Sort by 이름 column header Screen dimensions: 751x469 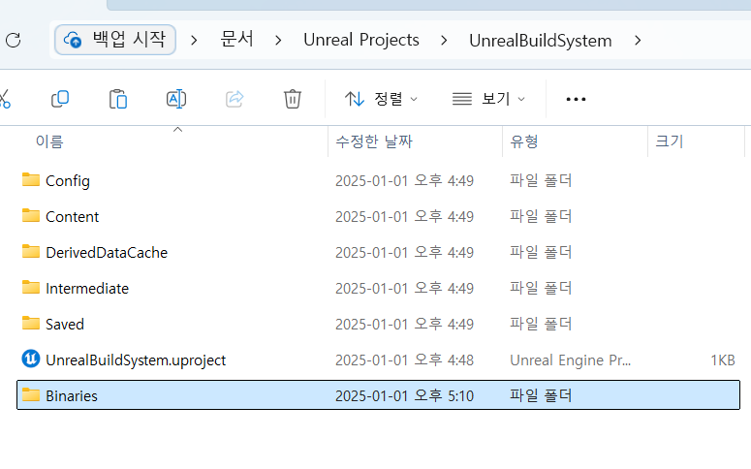49,141
